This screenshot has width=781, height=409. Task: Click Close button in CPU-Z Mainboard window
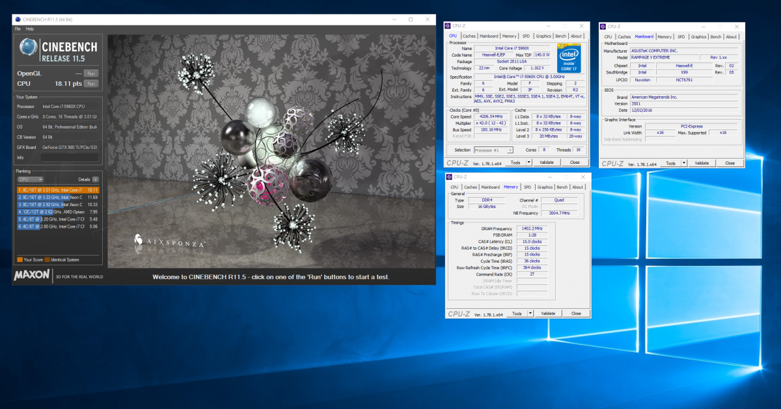pos(730,163)
